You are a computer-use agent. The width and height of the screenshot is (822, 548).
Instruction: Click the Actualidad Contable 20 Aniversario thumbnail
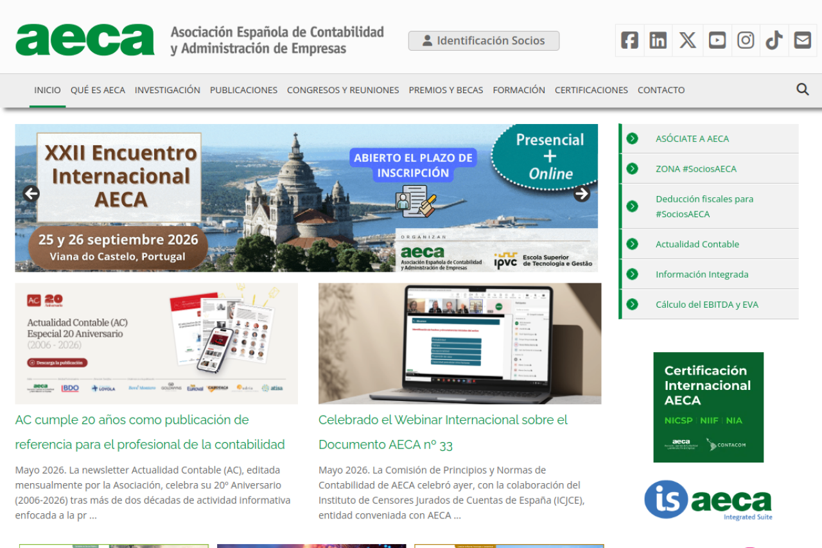coord(157,344)
